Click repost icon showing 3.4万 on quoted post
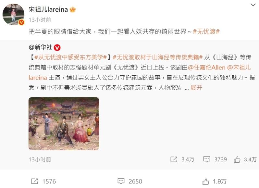Image resolution: width=259 pixels, height=188 pixels. (x=174, y=159)
